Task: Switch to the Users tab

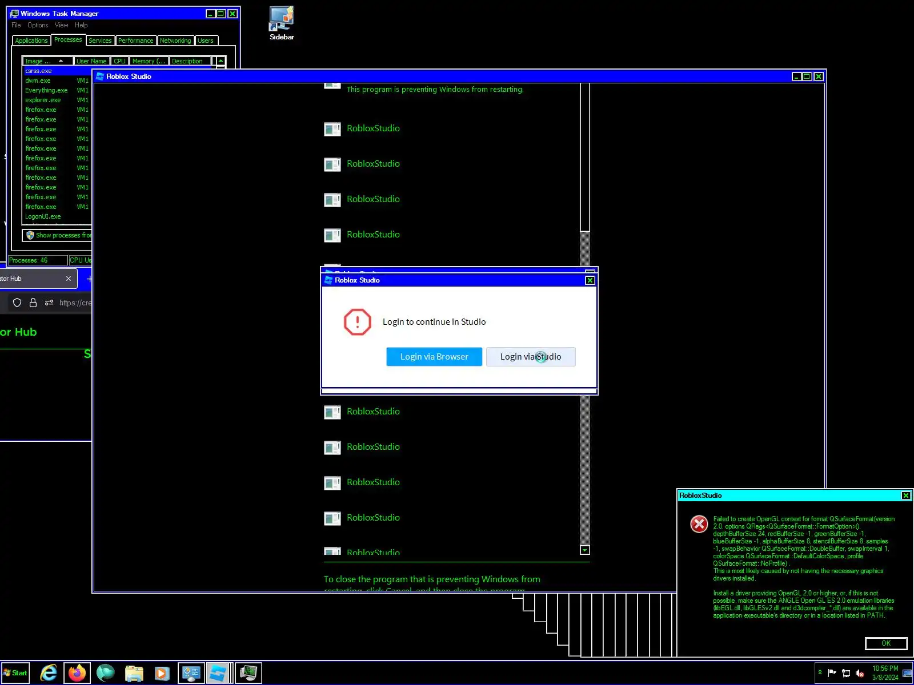Action: (x=206, y=41)
